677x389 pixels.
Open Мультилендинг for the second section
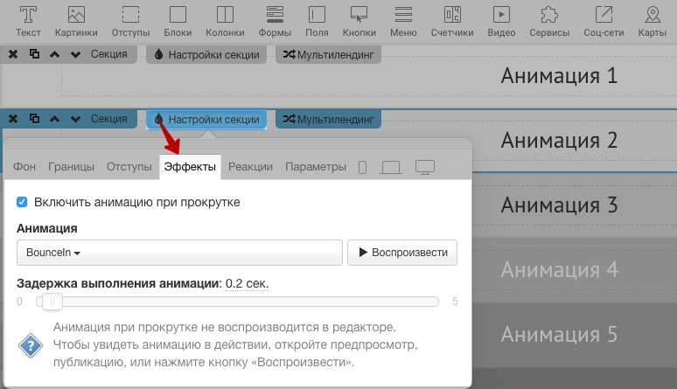pos(328,119)
